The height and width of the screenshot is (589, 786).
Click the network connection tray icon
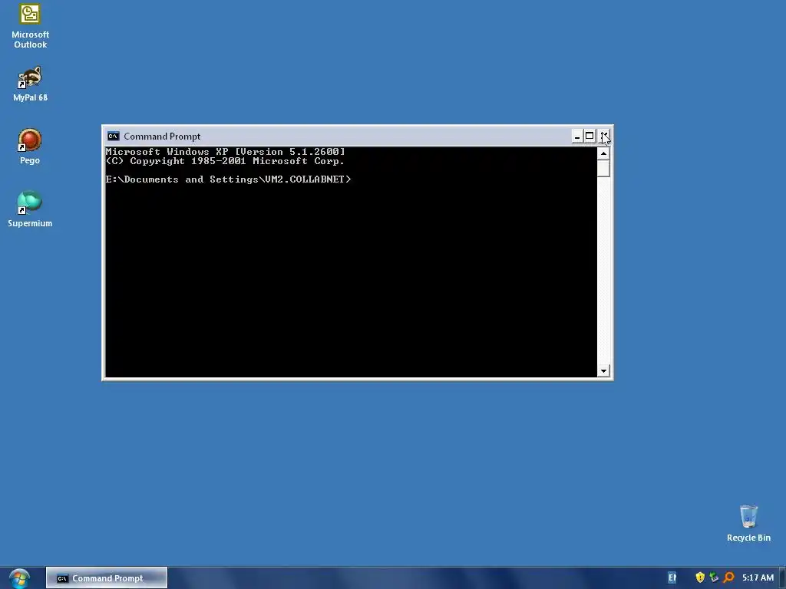point(714,577)
